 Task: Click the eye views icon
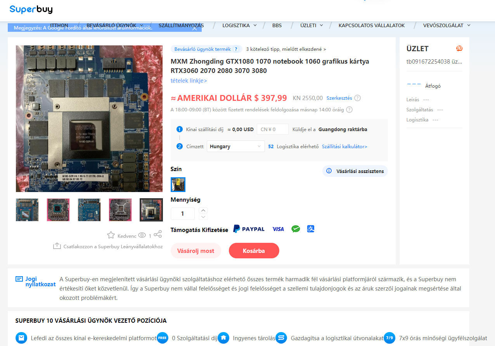click(x=142, y=235)
